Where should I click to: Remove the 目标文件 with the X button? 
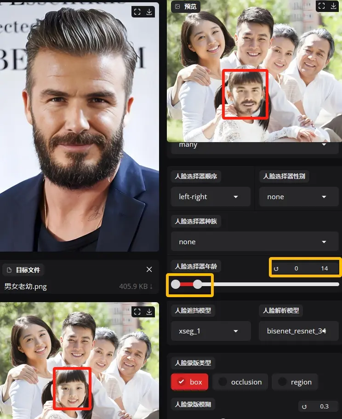pos(149,270)
